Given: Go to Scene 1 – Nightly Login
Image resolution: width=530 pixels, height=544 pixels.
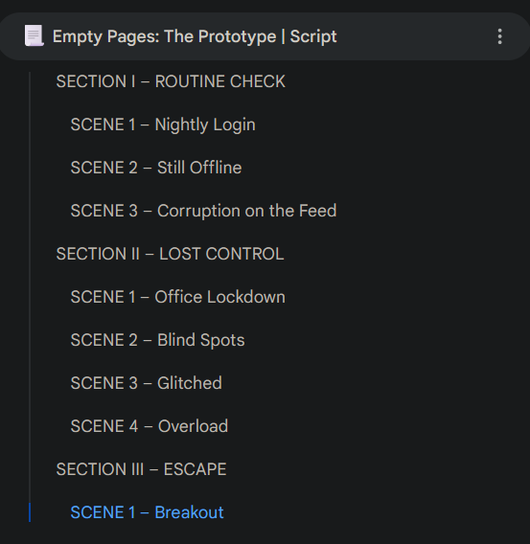Looking at the screenshot, I should tap(163, 125).
